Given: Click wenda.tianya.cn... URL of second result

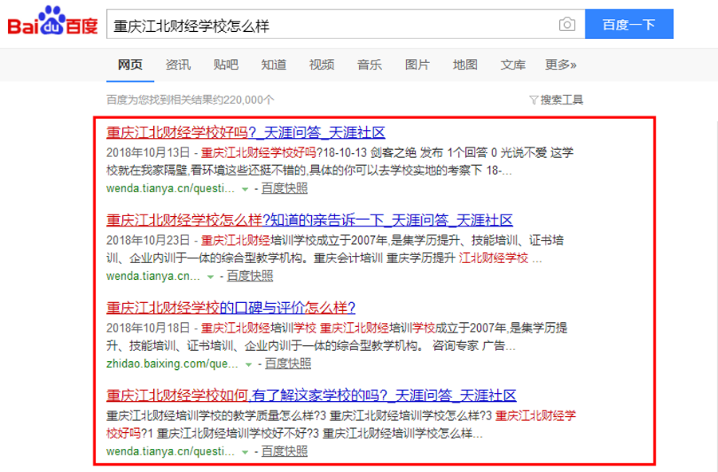Looking at the screenshot, I should (x=153, y=276).
